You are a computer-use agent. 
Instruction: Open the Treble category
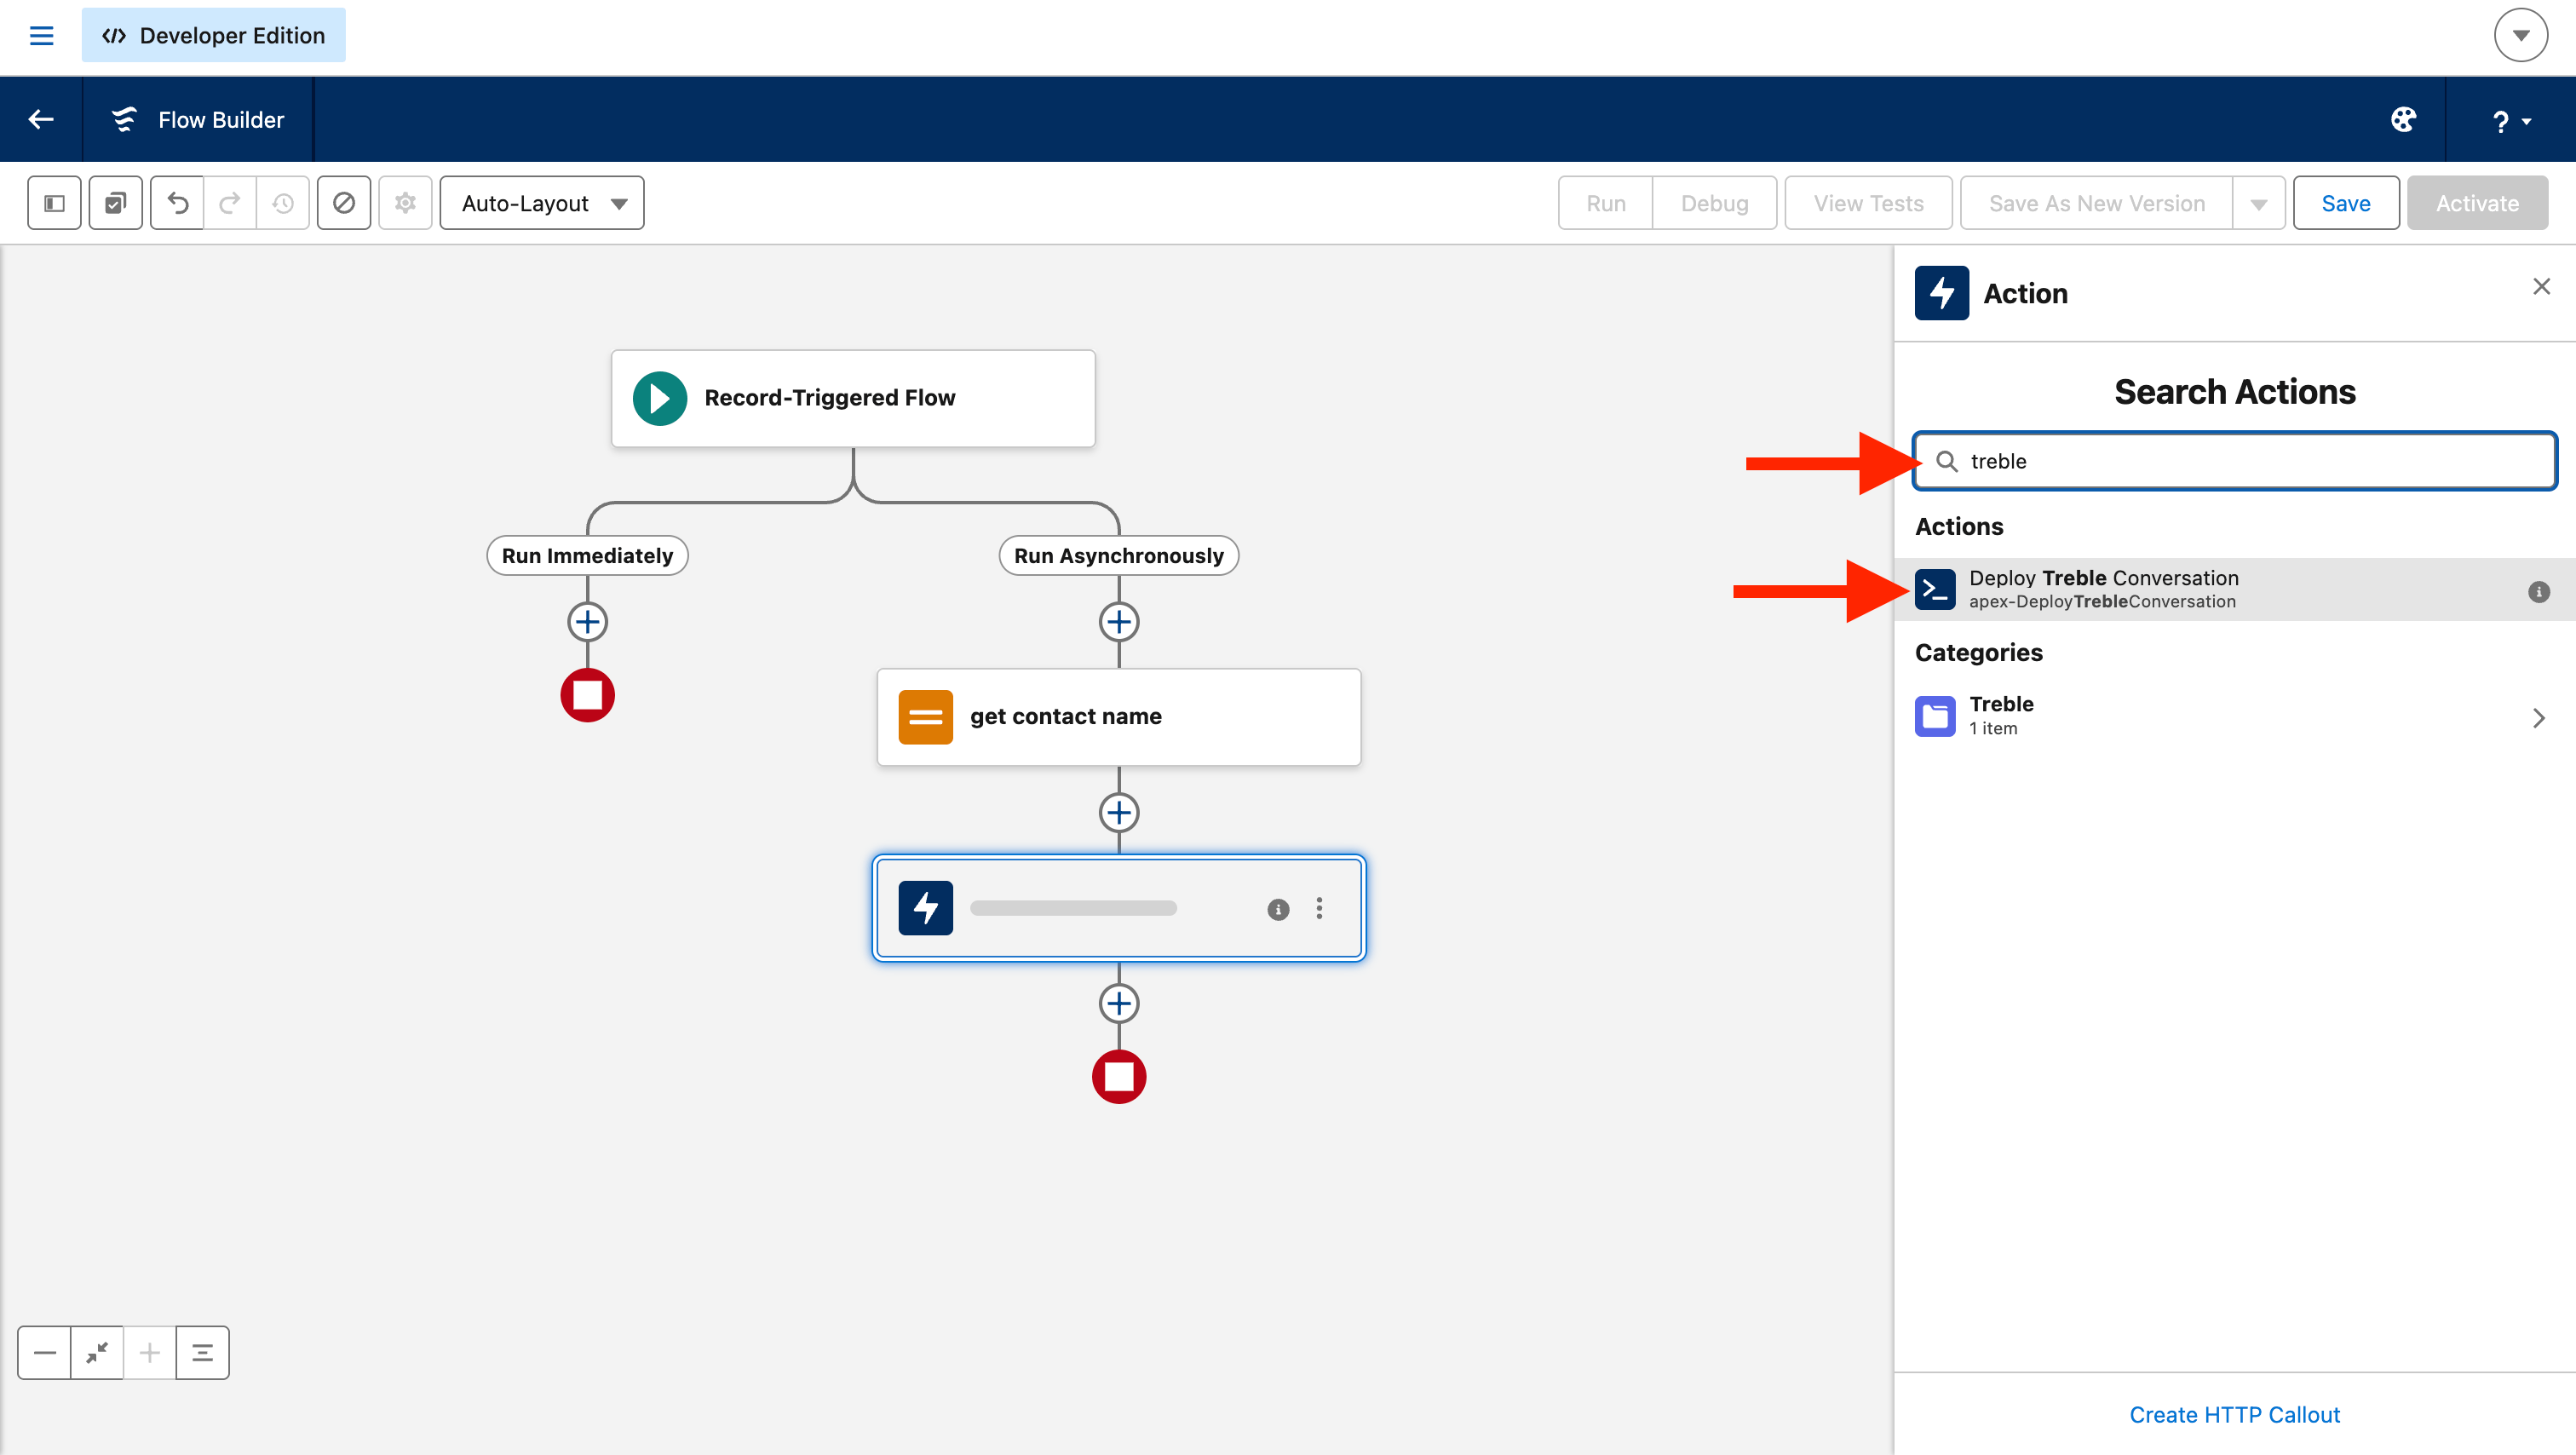point(2235,716)
